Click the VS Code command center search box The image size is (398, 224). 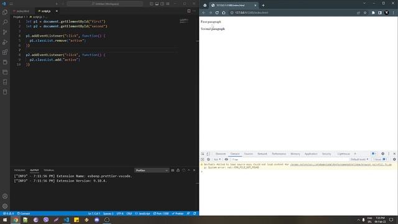pyautogui.click(x=105, y=4)
